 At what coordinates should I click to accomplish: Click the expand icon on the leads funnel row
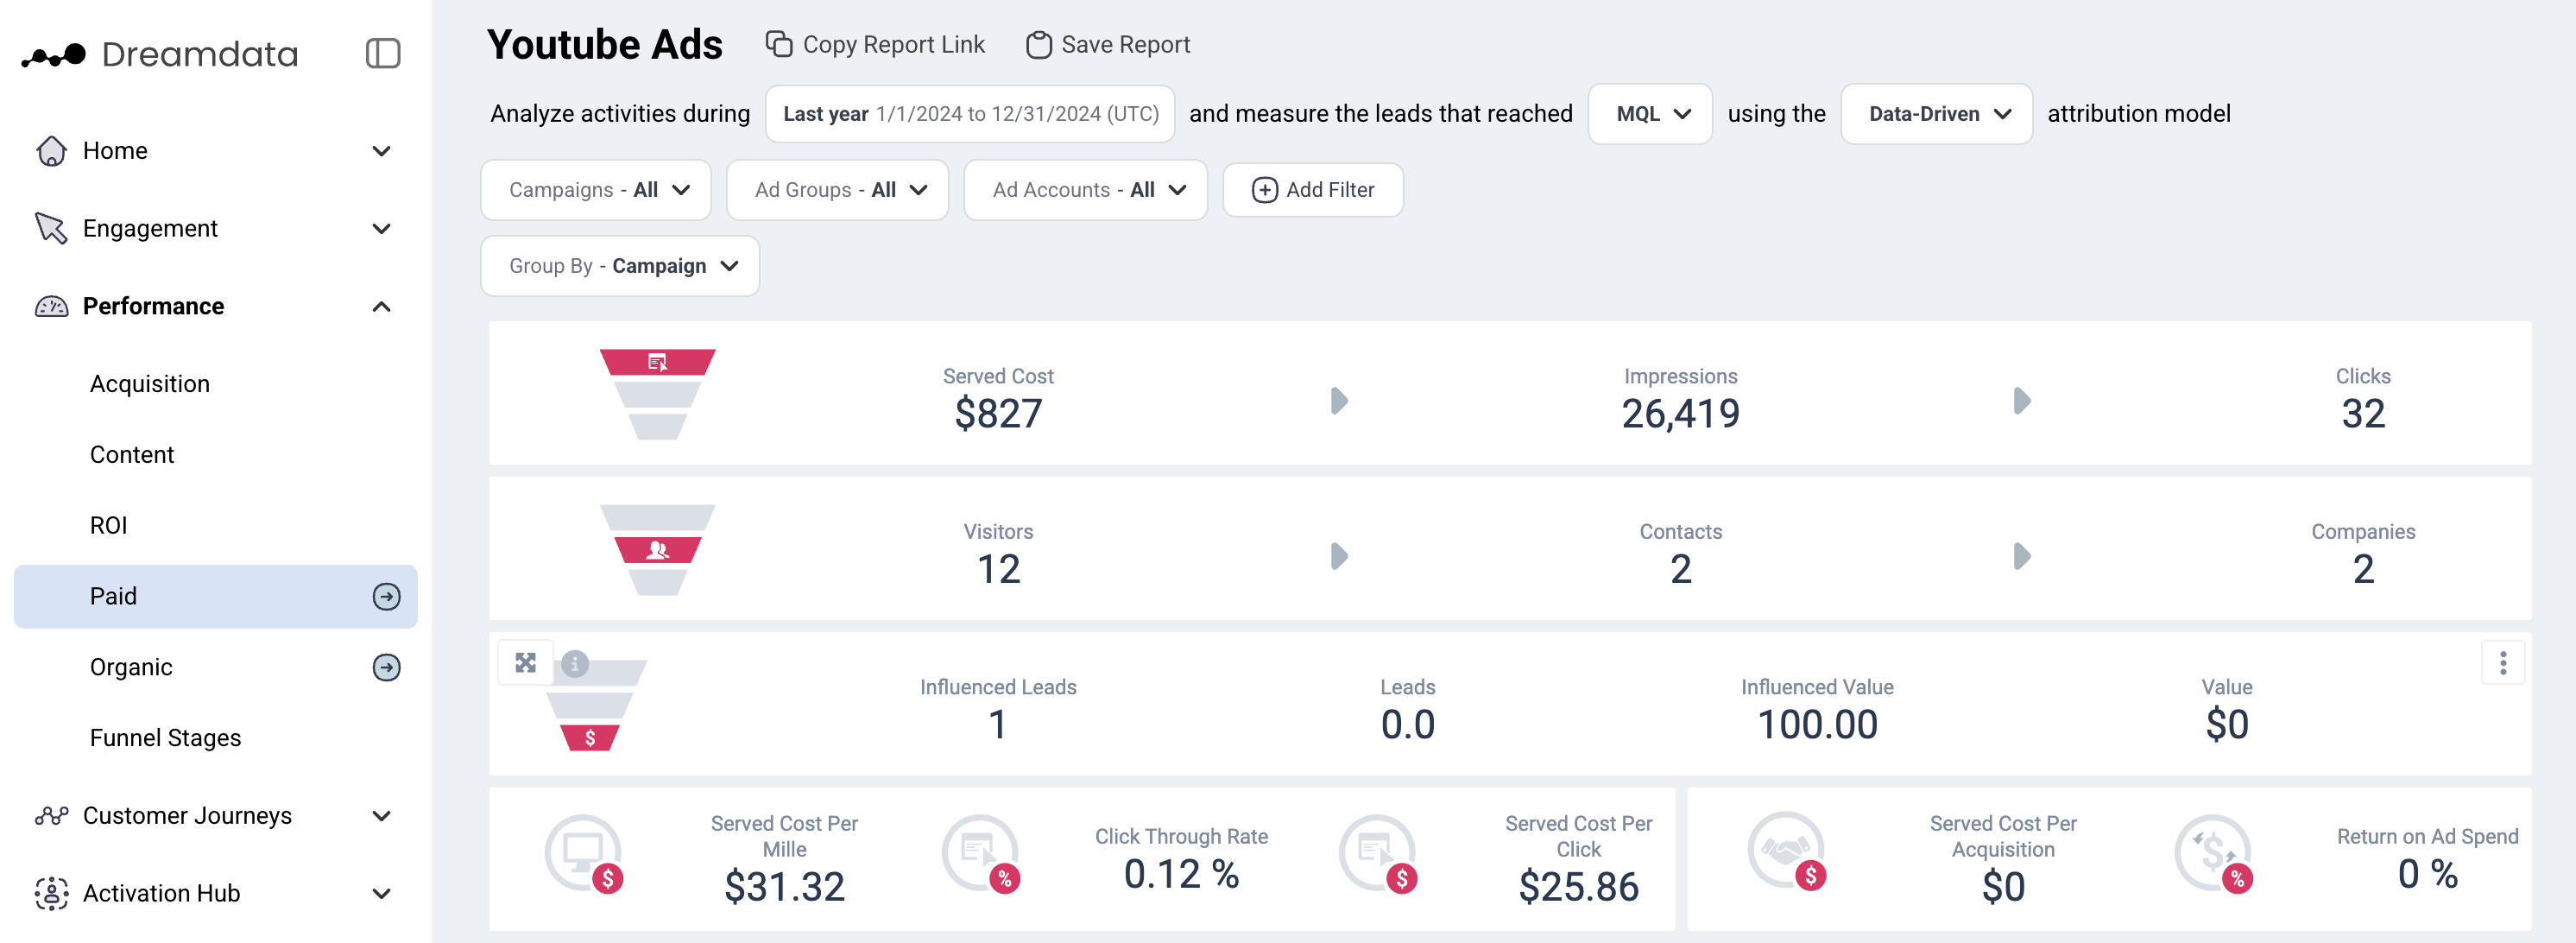(x=525, y=662)
